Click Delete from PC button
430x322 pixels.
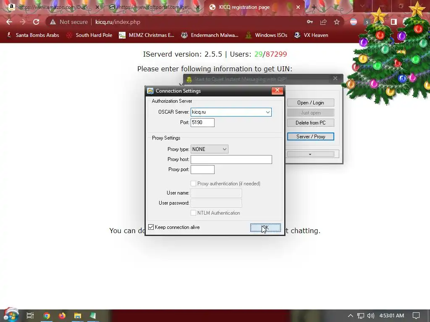click(x=310, y=123)
